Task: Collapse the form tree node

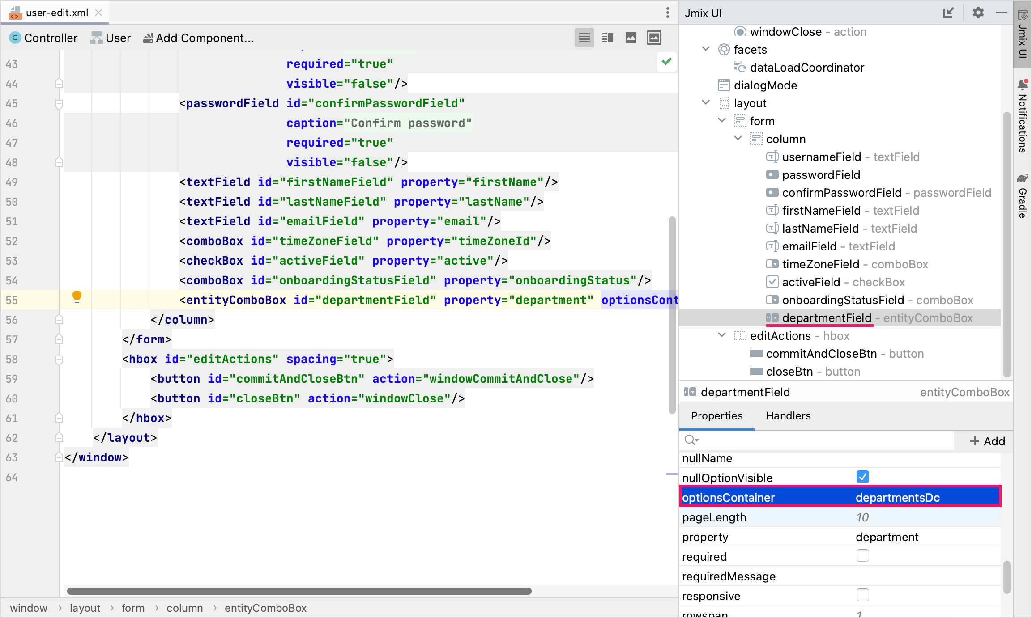Action: point(722,120)
